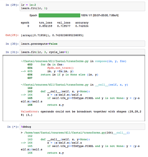The image size is (148, 157).
Task: Click the Out[29] prompt label
Action: click(x=12, y=35)
